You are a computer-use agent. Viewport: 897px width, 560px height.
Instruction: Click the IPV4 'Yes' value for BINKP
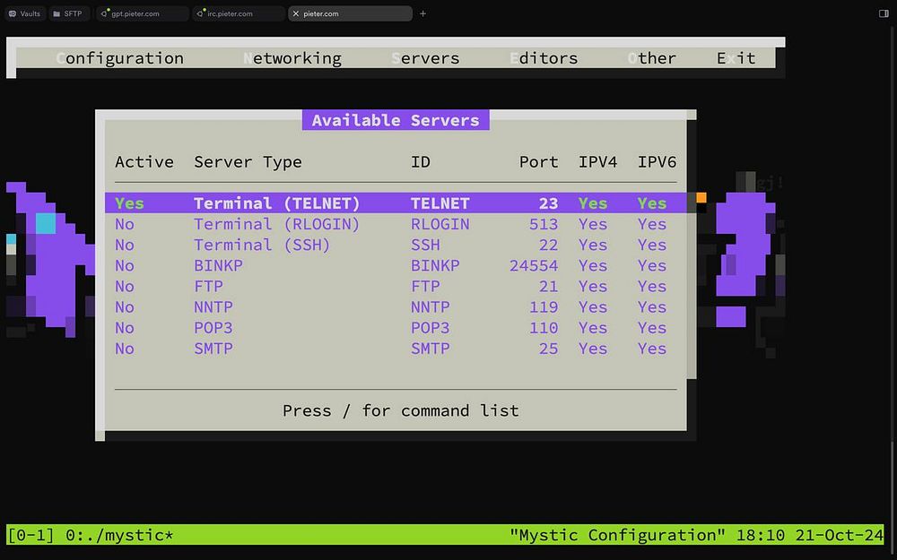pyautogui.click(x=593, y=266)
